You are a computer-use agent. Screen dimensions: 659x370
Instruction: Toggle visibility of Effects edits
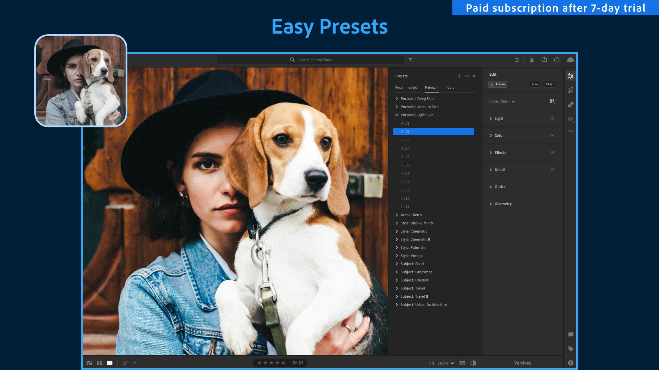[x=552, y=152]
